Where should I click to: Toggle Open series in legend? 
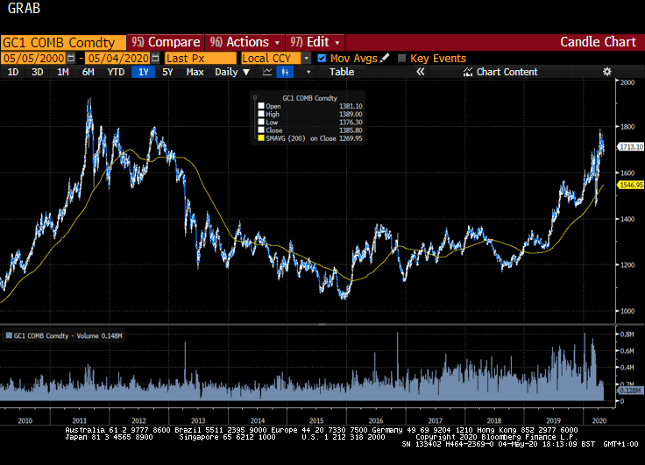click(261, 106)
